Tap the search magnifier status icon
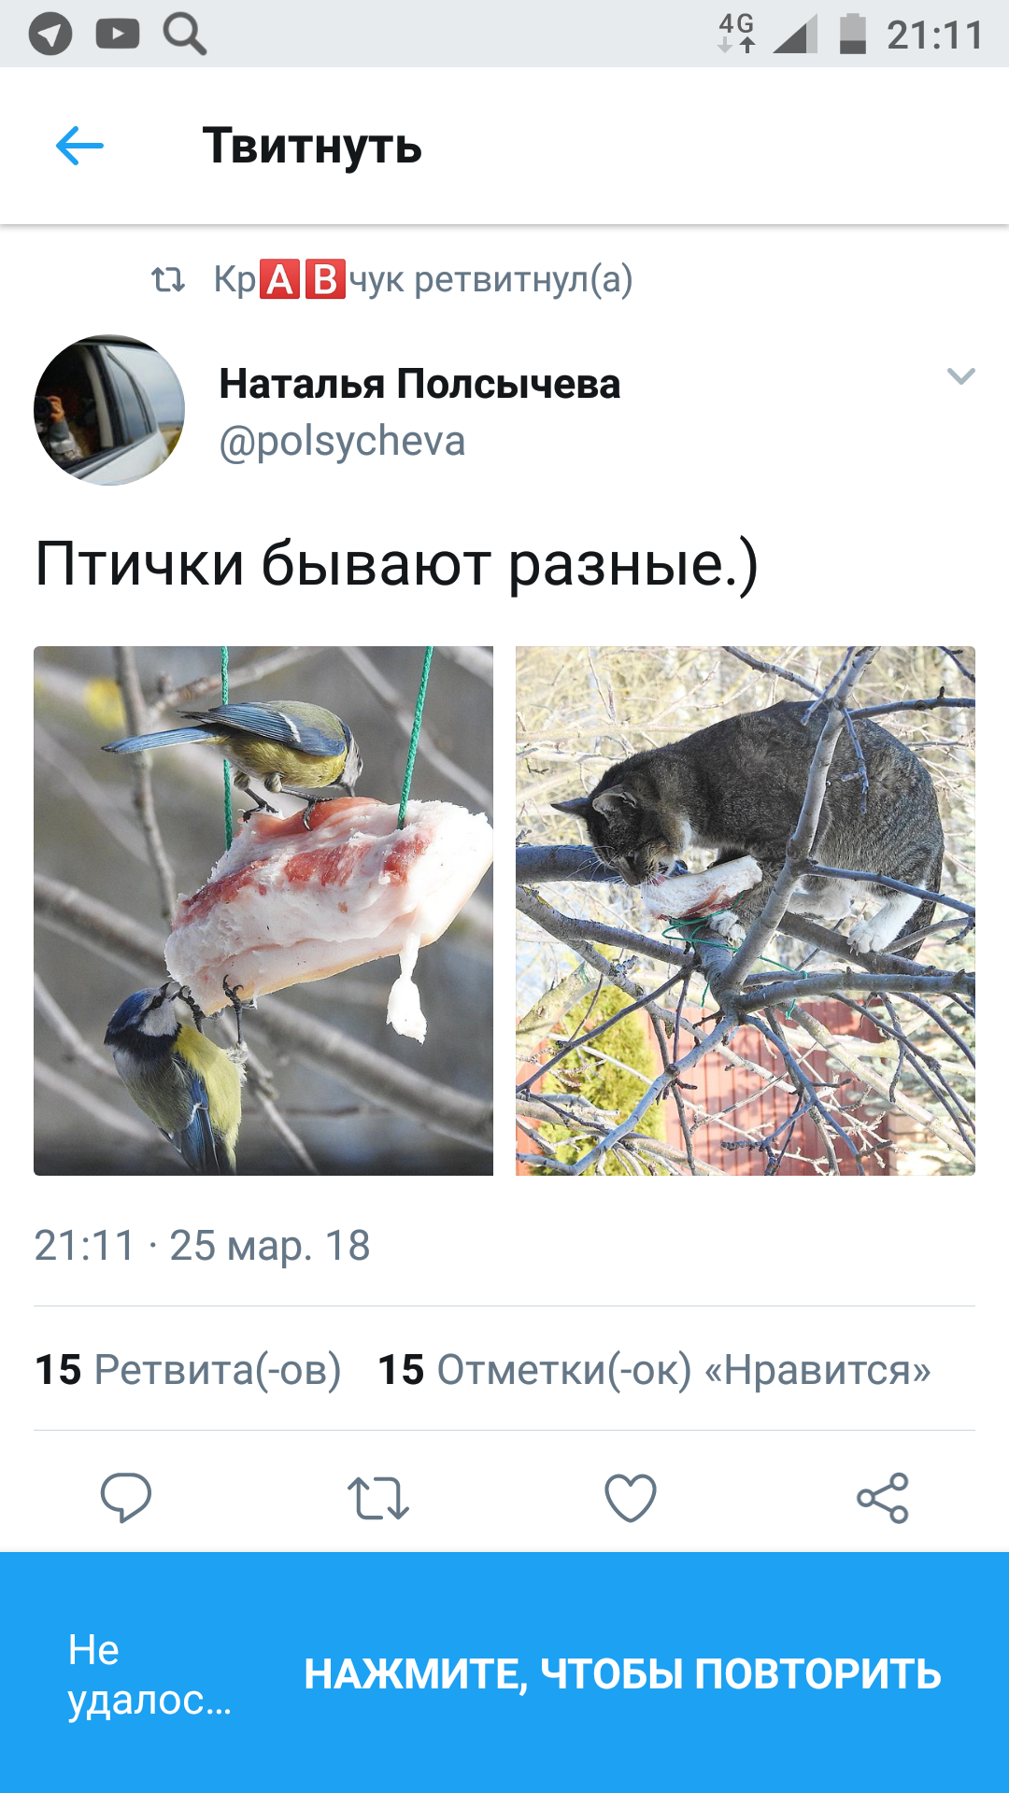Image resolution: width=1009 pixels, height=1793 pixels. [x=184, y=35]
